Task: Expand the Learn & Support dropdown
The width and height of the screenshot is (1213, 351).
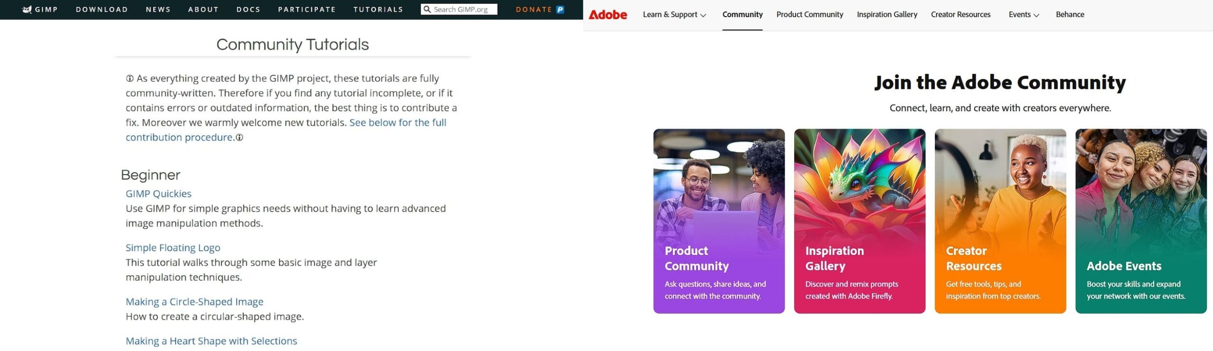Action: pyautogui.click(x=674, y=15)
